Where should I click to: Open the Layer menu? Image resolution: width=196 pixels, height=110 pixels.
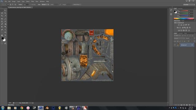(18, 1)
